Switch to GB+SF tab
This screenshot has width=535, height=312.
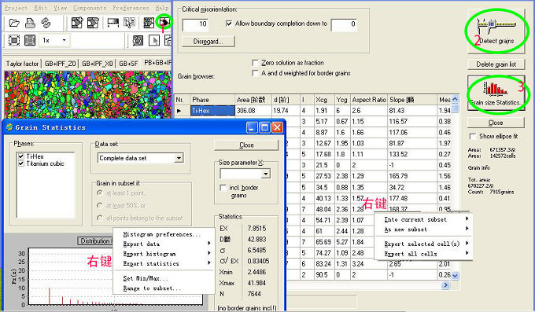tap(128, 64)
